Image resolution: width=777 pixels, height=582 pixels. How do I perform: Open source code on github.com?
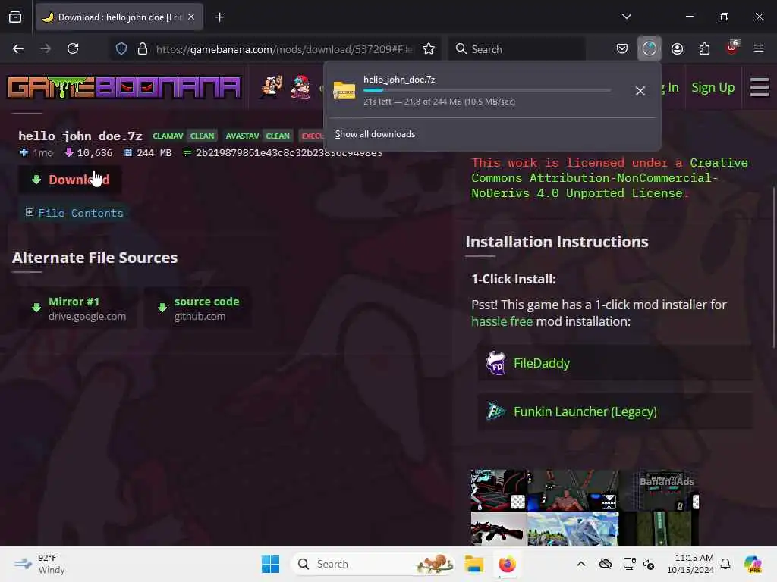pos(198,308)
